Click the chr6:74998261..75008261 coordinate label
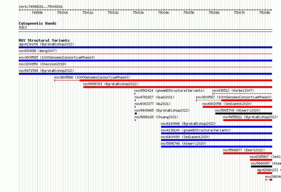Image resolution: width=281 pixels, height=192 pixels. tap(41, 7)
